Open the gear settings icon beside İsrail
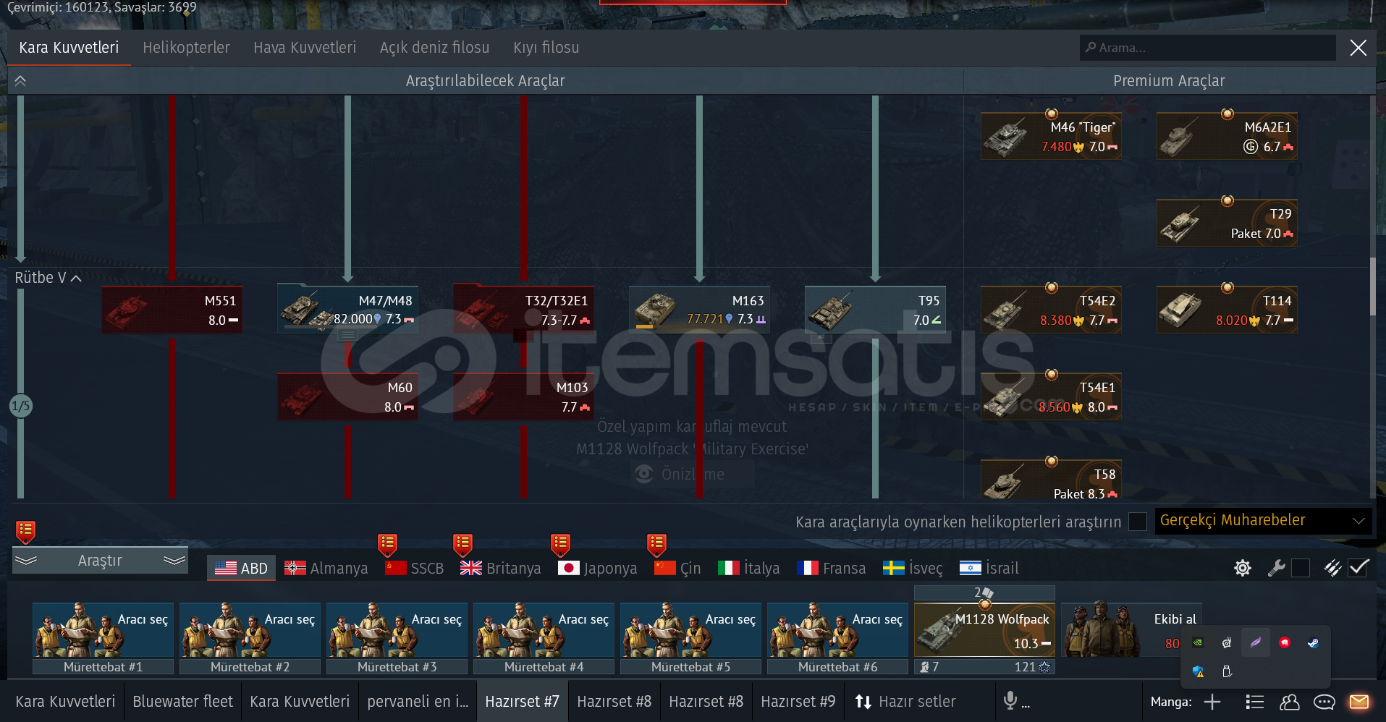This screenshot has width=1386, height=722. point(1243,568)
